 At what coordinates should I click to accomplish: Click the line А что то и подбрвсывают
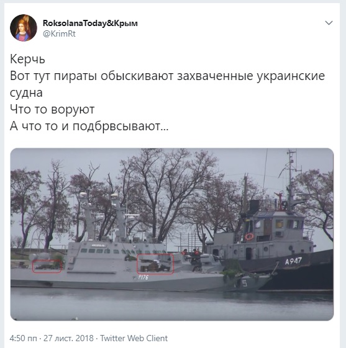pos(89,126)
